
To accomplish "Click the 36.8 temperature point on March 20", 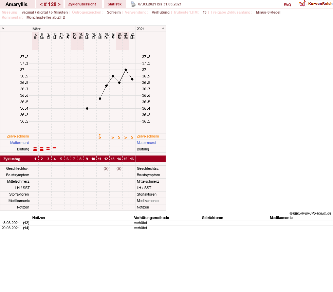I will click(x=119, y=83).
